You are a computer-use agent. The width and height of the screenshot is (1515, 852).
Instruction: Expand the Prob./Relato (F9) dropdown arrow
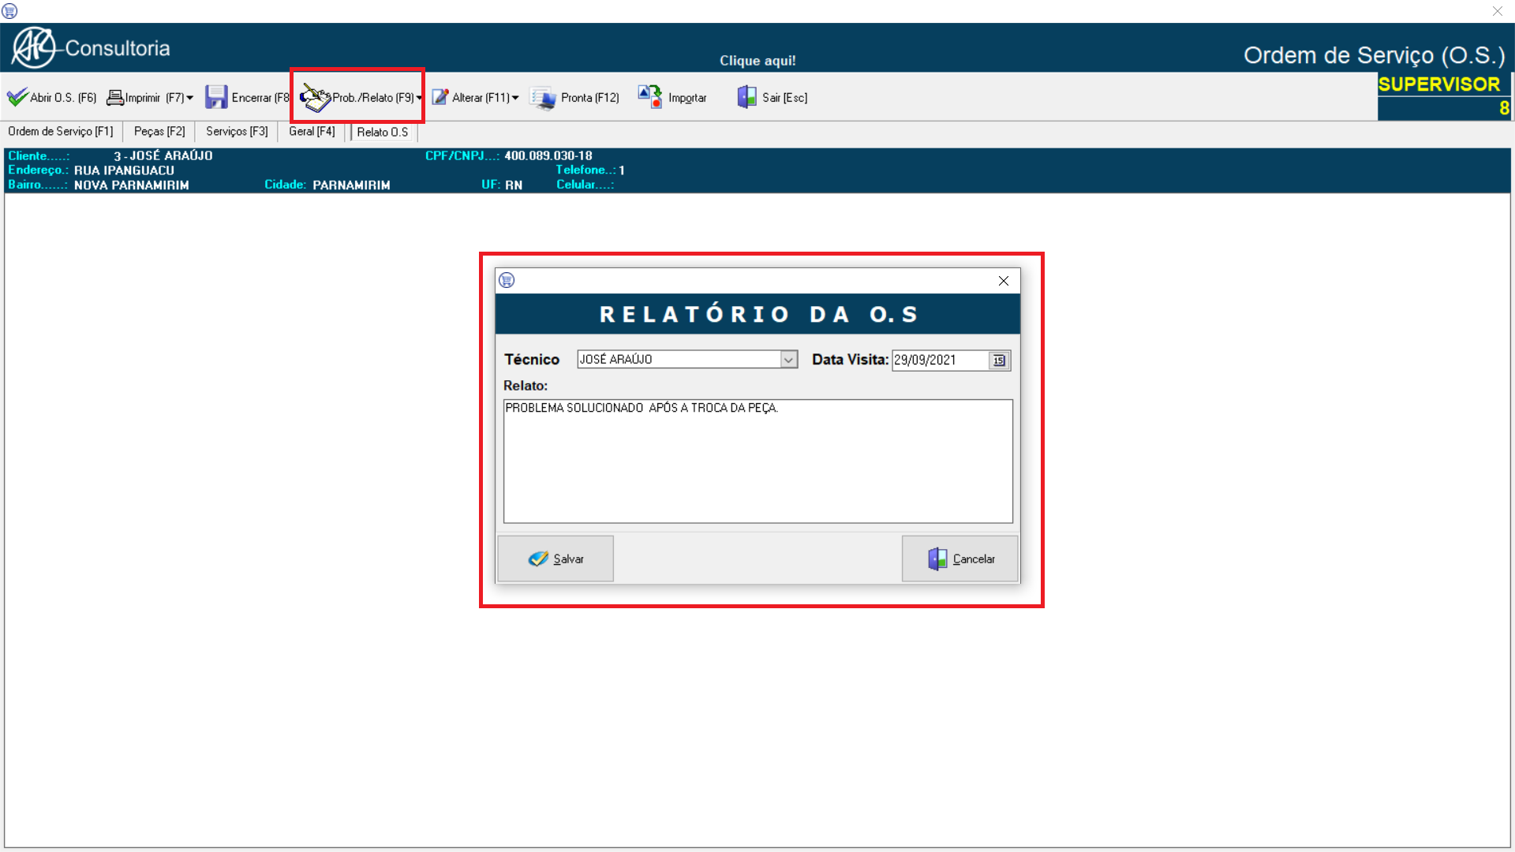point(419,98)
